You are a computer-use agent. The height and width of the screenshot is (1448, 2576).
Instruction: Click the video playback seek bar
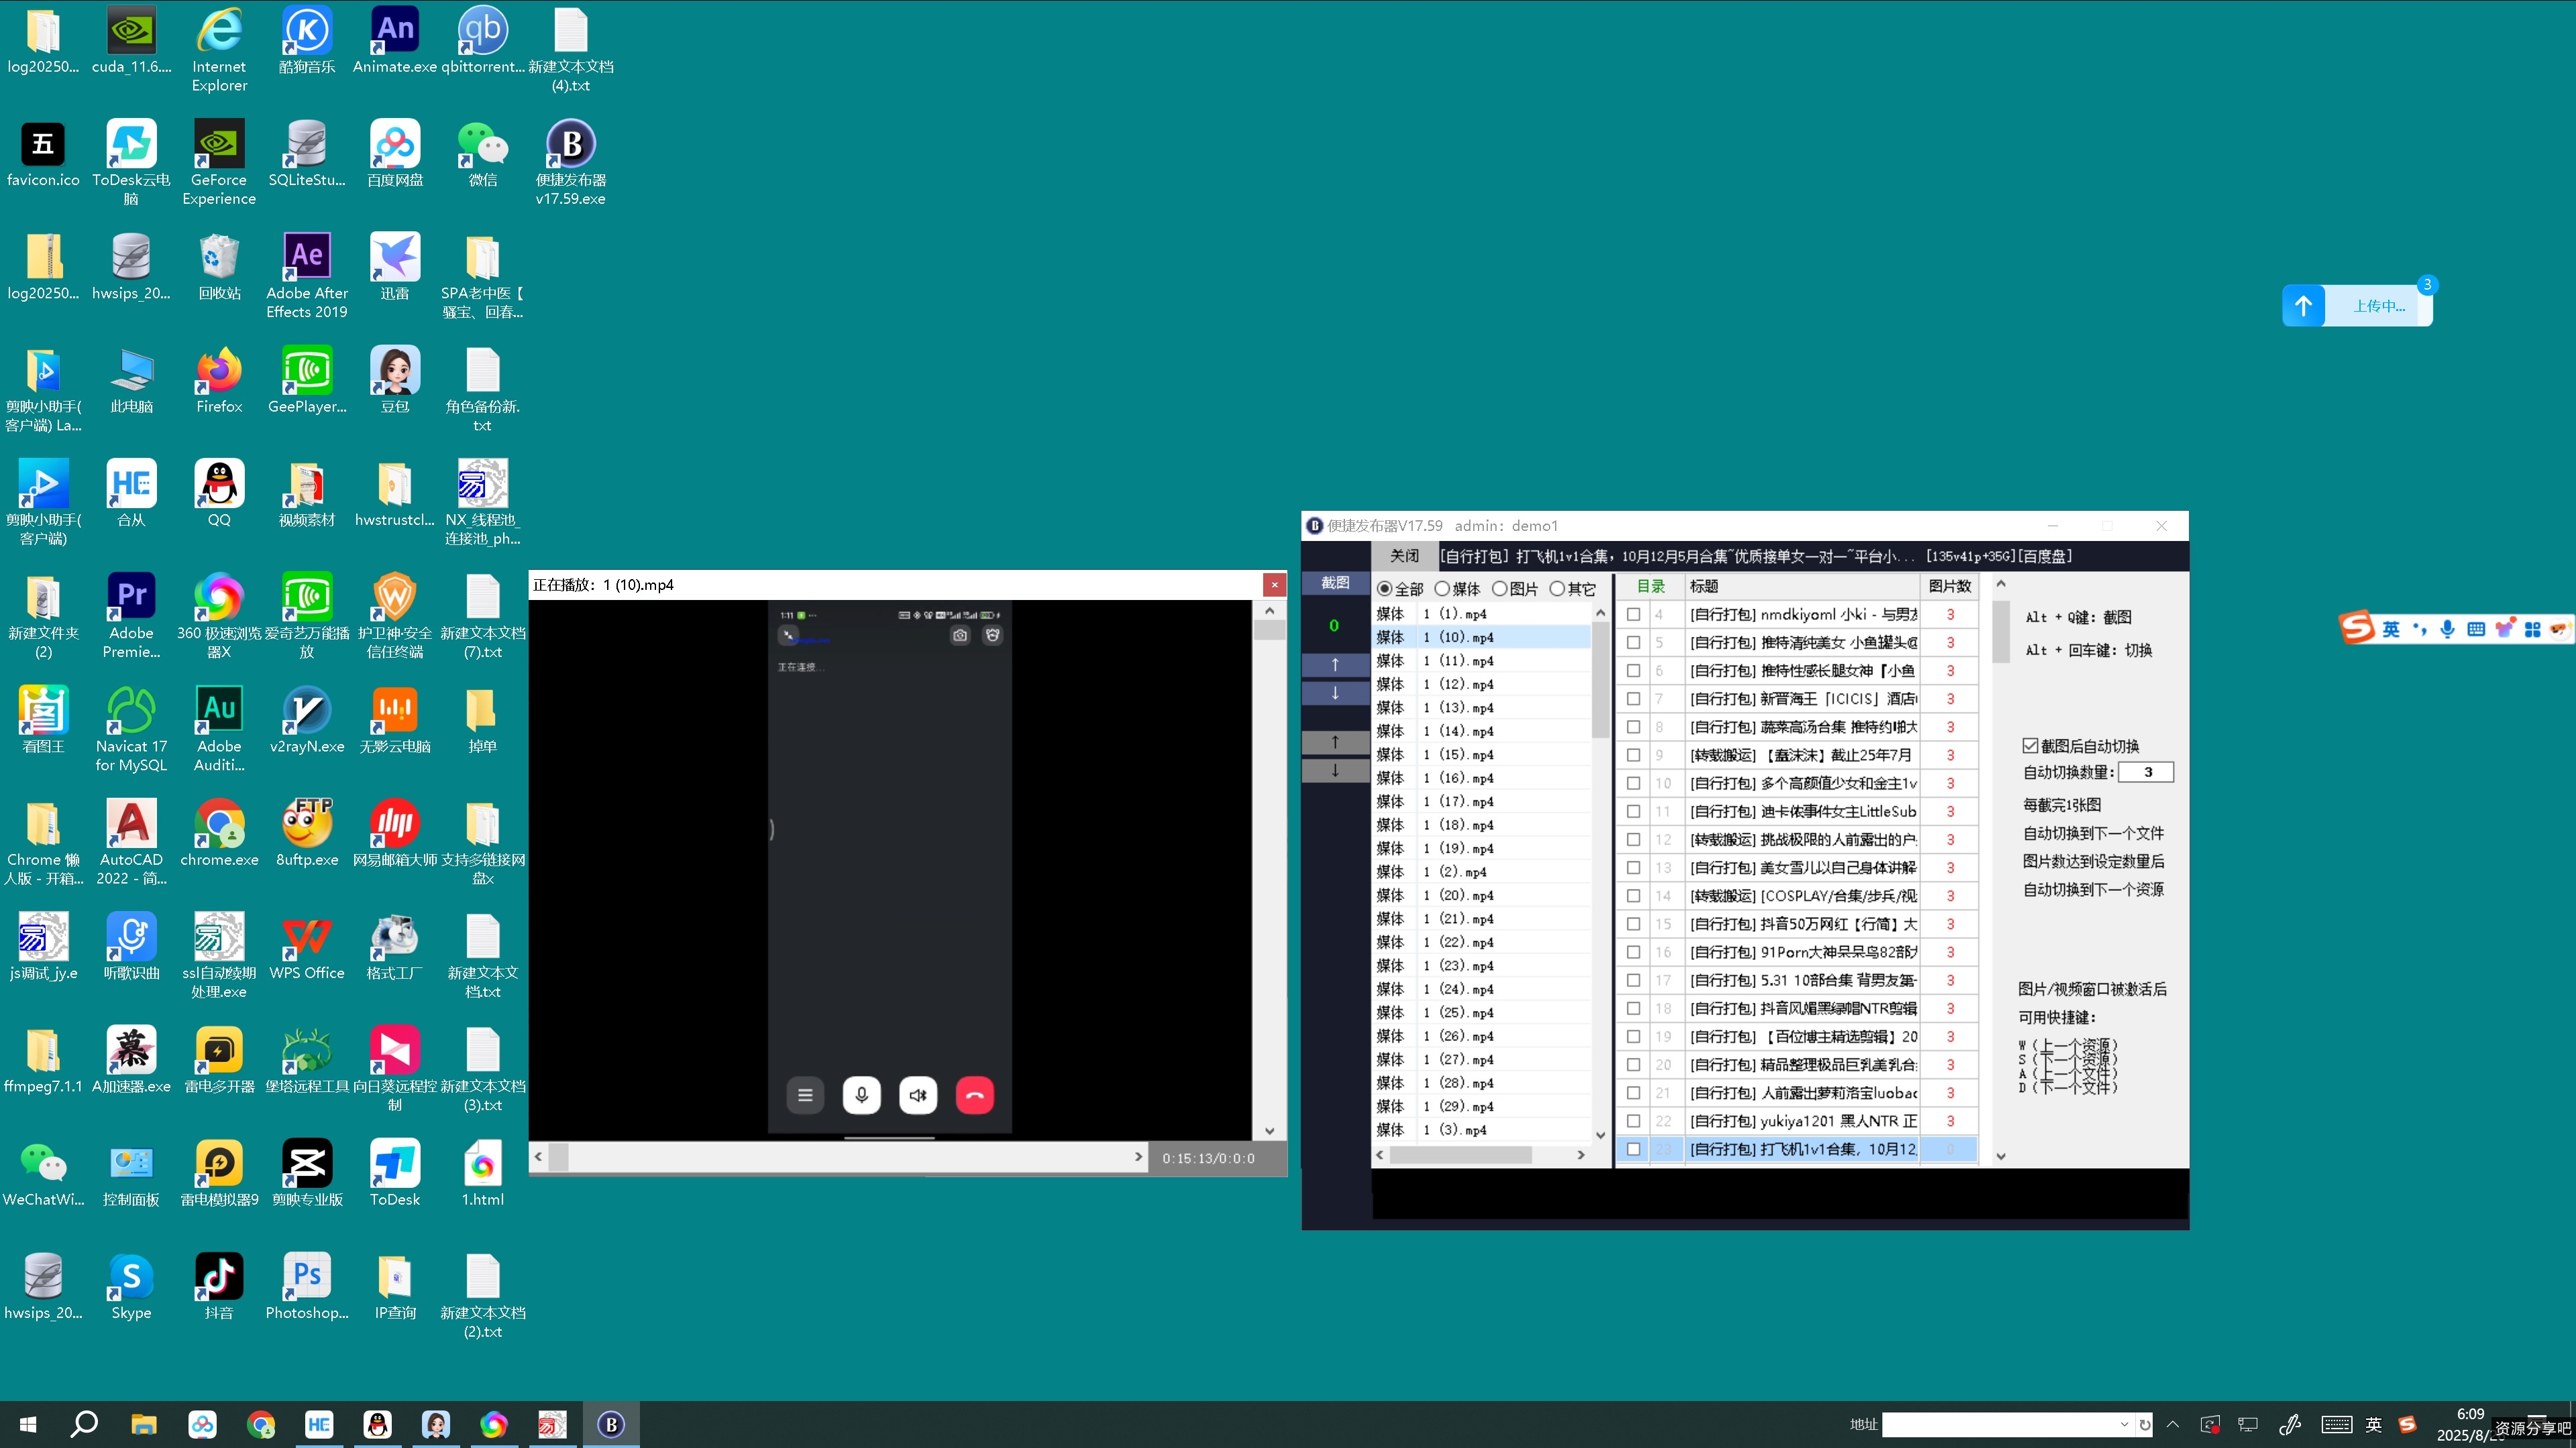(840, 1157)
